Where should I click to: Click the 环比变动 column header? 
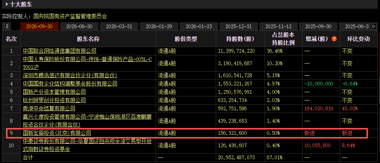click(x=358, y=39)
